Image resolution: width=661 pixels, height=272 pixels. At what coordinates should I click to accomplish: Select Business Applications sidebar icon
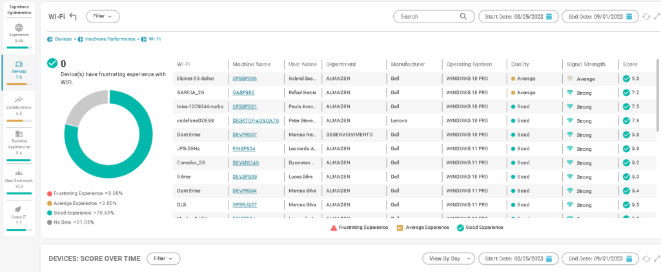19,133
